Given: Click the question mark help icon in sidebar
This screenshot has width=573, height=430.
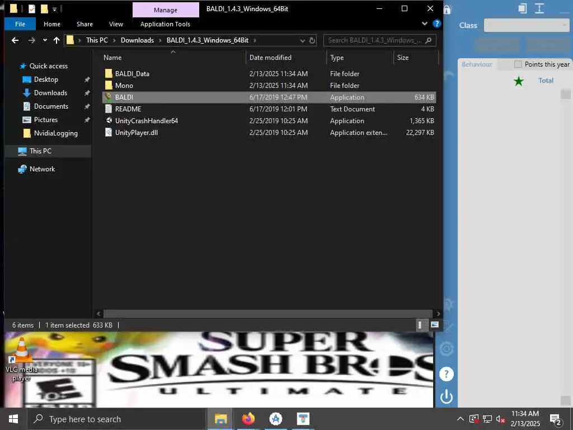Looking at the screenshot, I should point(446,373).
